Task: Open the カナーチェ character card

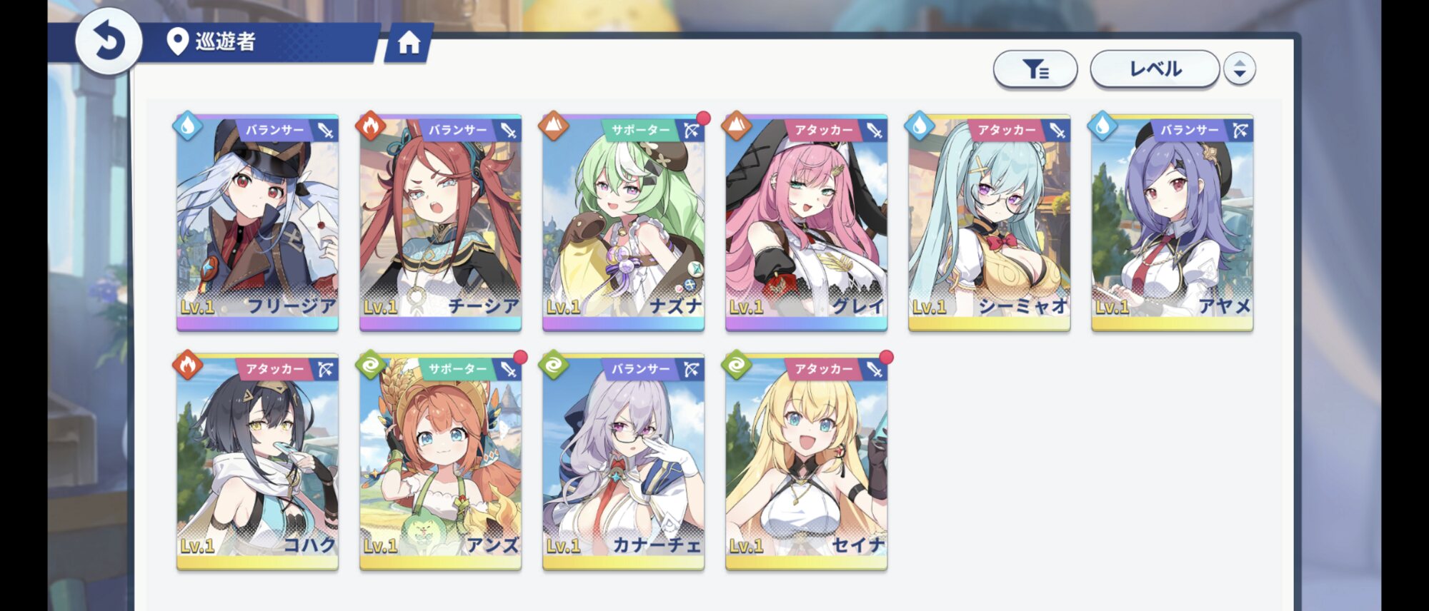Action: (623, 461)
